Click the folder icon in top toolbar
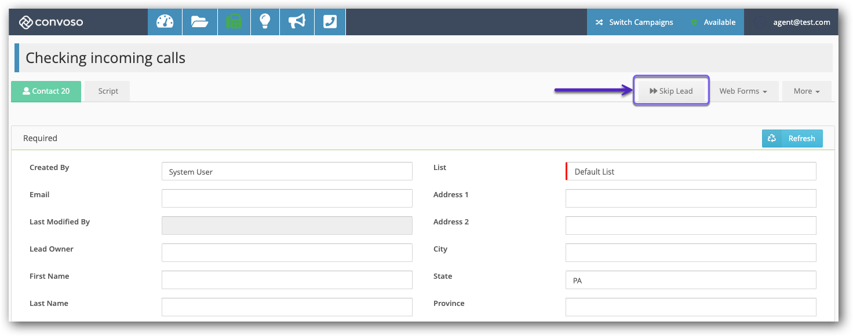Screen dimensions: 853x336 click(x=199, y=22)
